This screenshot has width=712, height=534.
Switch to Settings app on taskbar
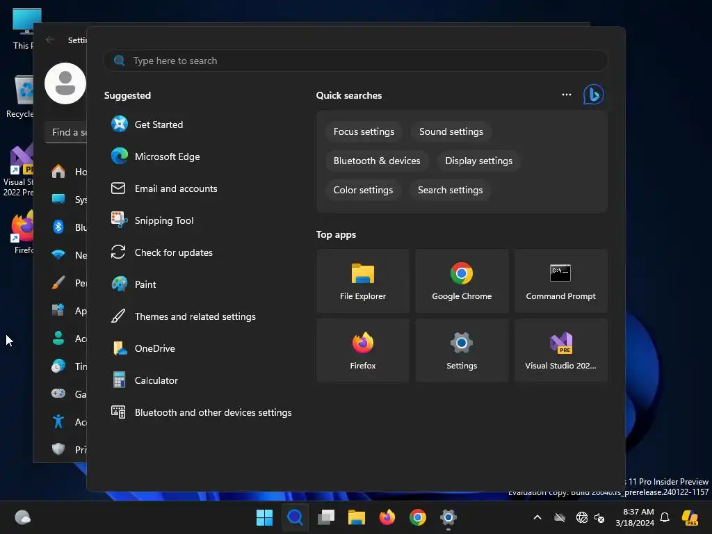coord(448,517)
